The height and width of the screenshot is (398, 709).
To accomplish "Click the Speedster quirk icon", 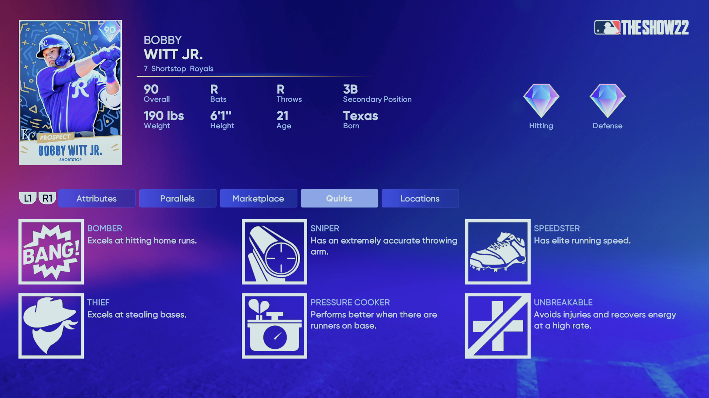I will [x=498, y=252].
